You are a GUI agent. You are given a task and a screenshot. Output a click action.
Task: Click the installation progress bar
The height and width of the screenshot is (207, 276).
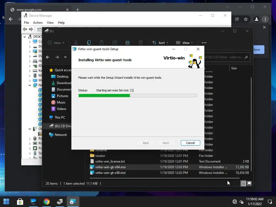pyautogui.click(x=138, y=96)
